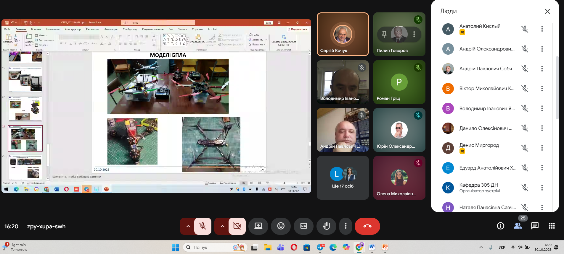Open options menu for Денис Миргород

click(x=542, y=148)
